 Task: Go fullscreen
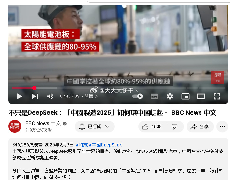[217, 96]
